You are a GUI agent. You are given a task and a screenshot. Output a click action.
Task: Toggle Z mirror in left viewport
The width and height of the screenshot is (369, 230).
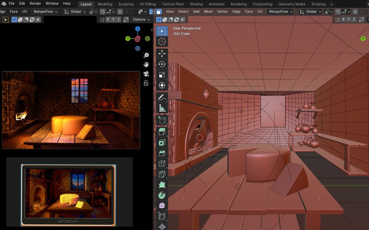pos(118,19)
